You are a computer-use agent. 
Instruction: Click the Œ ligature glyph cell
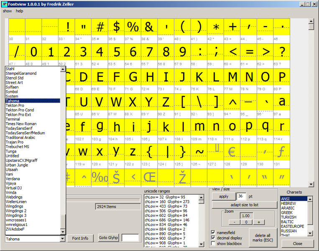point(149,177)
